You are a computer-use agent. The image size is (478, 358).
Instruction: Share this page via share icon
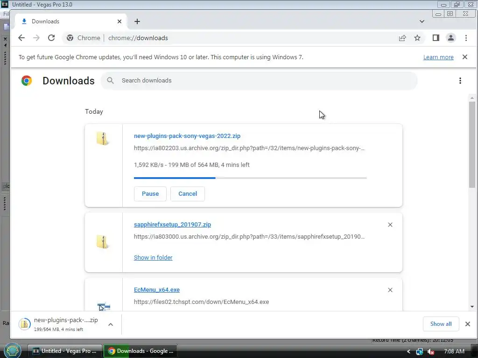(402, 38)
